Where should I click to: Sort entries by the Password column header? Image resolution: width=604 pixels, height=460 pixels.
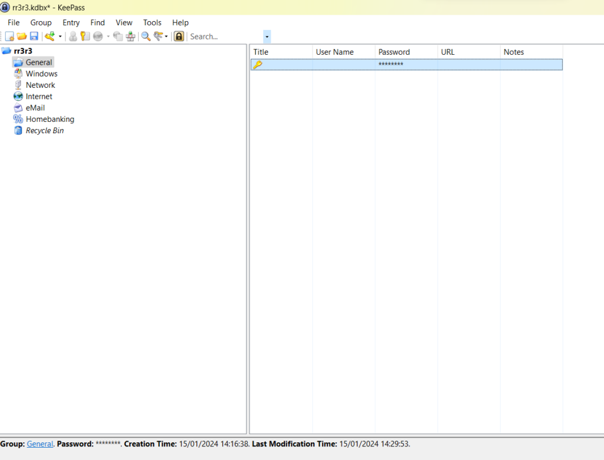click(394, 52)
